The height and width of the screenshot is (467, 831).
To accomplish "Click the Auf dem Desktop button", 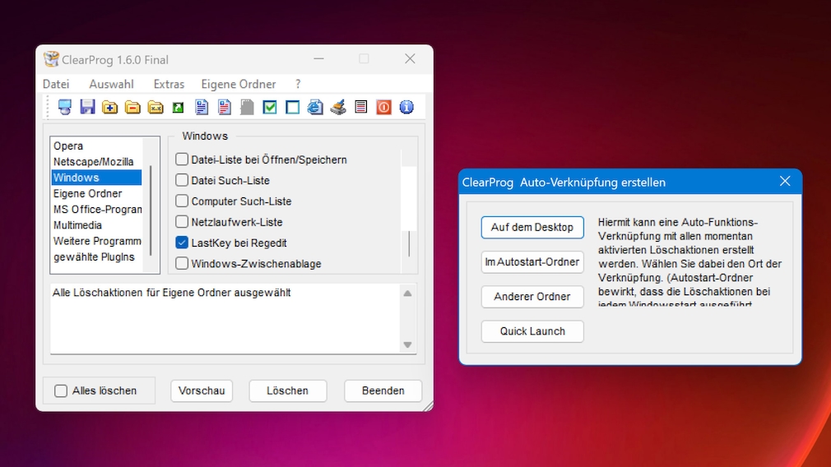I will click(532, 227).
